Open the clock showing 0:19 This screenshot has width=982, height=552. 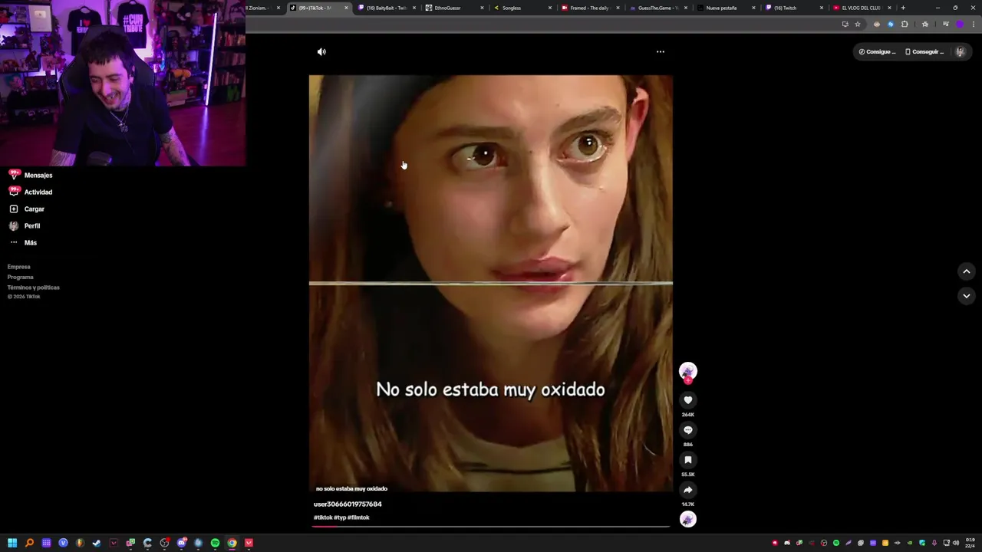(x=970, y=543)
